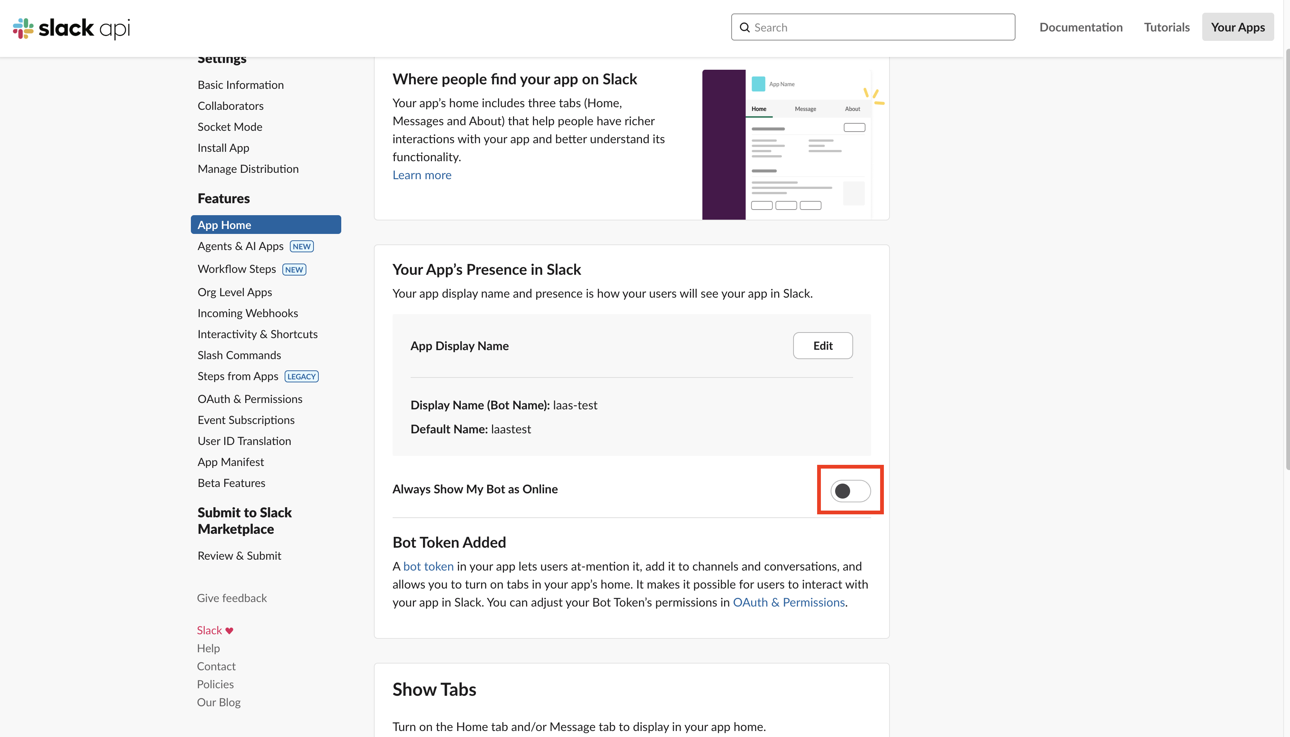Open the Collaborators page
The width and height of the screenshot is (1290, 737).
click(x=230, y=106)
